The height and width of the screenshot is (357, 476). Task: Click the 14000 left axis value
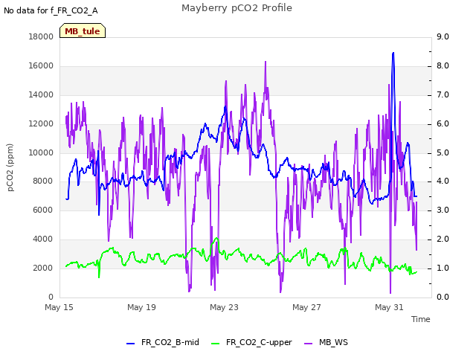point(41,94)
